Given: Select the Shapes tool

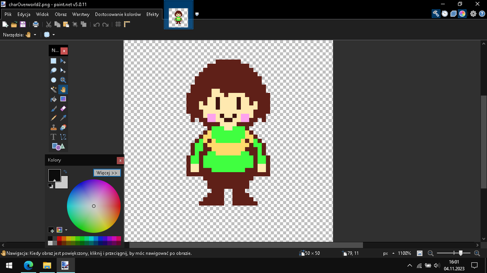Looking at the screenshot, I should 58,146.
